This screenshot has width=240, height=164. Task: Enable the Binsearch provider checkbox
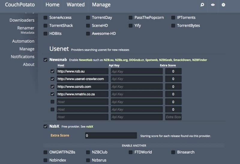(x=173, y=152)
